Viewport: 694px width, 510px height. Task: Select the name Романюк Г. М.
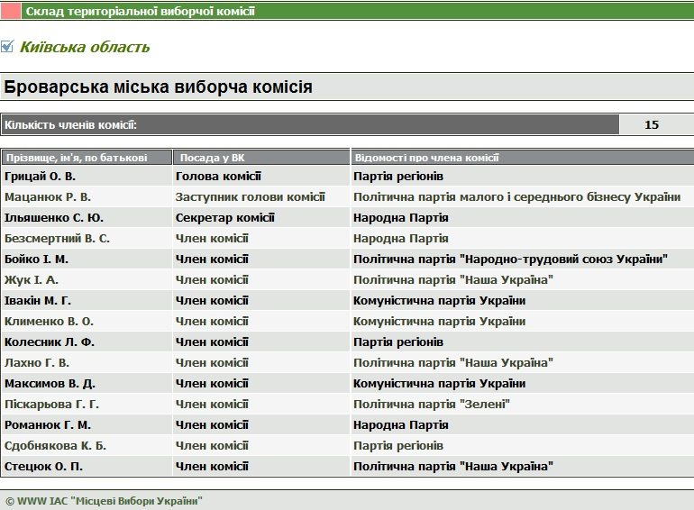pos(48,425)
